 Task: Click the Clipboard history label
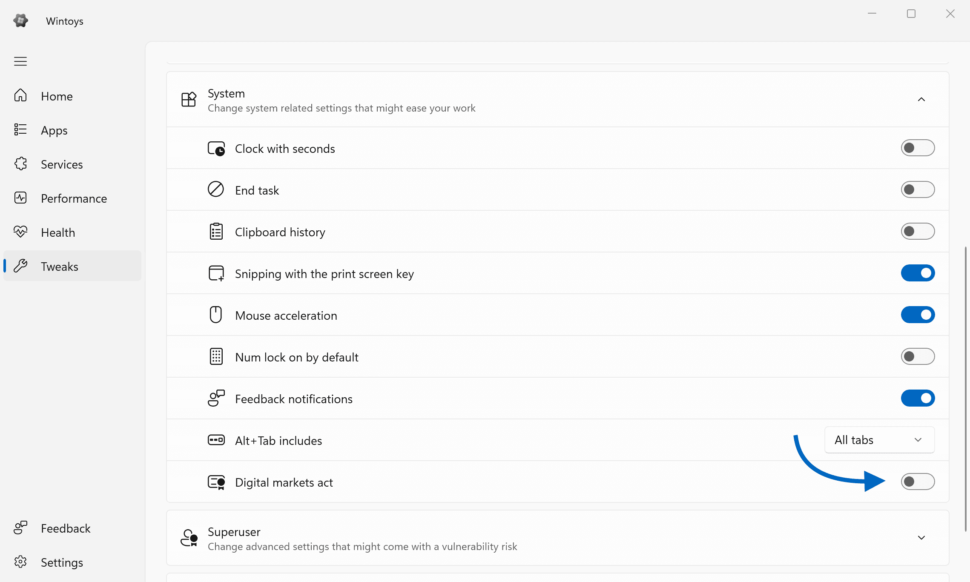(280, 232)
